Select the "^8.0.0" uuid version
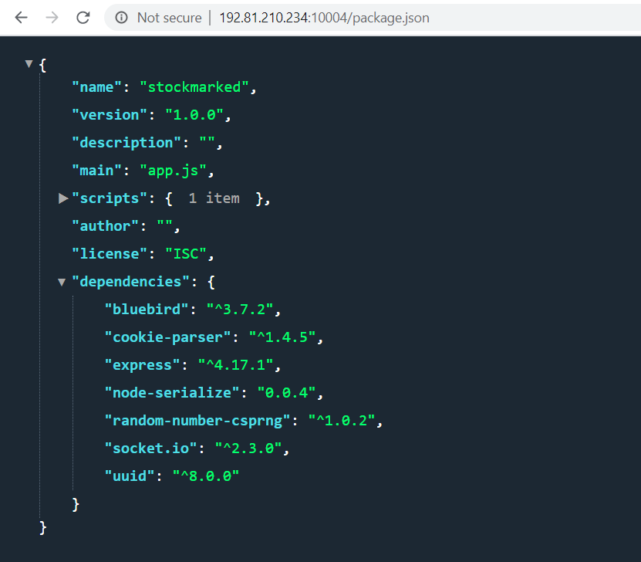 click(206, 476)
